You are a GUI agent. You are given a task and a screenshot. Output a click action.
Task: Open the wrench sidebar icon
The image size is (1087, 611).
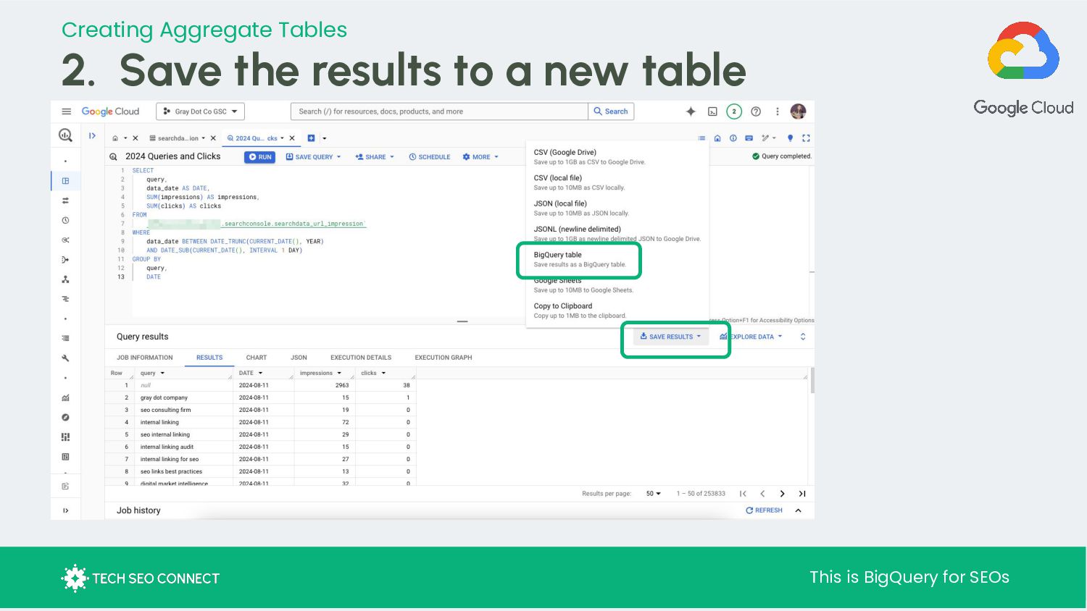coord(65,358)
